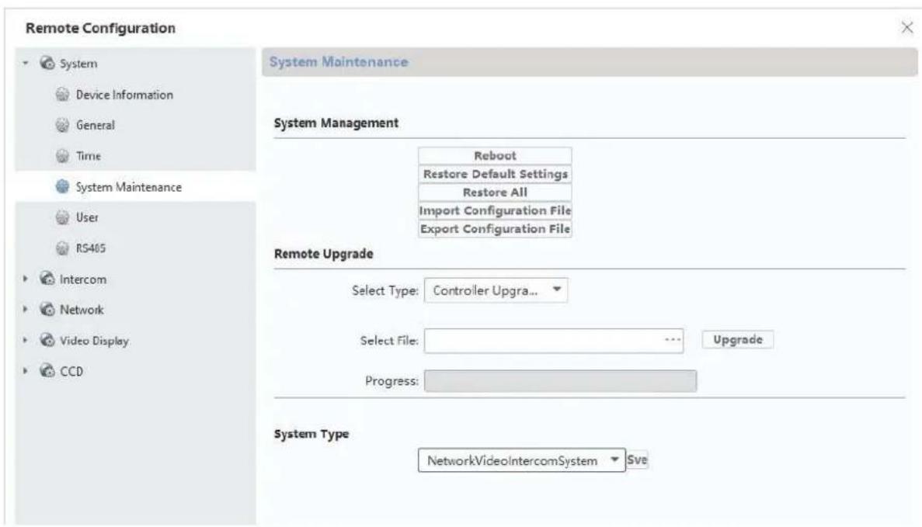Expand the Network tree node arrow
922x527 pixels.
click(26, 309)
